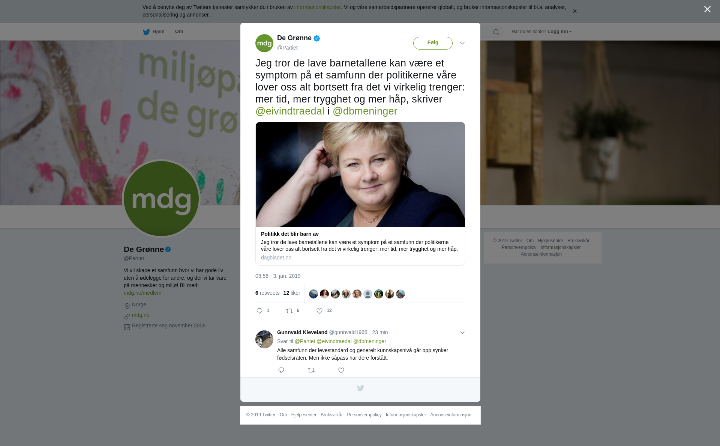Open the dagbladet.no article card image
Viewport: 720px width, 446px height.
(360, 175)
